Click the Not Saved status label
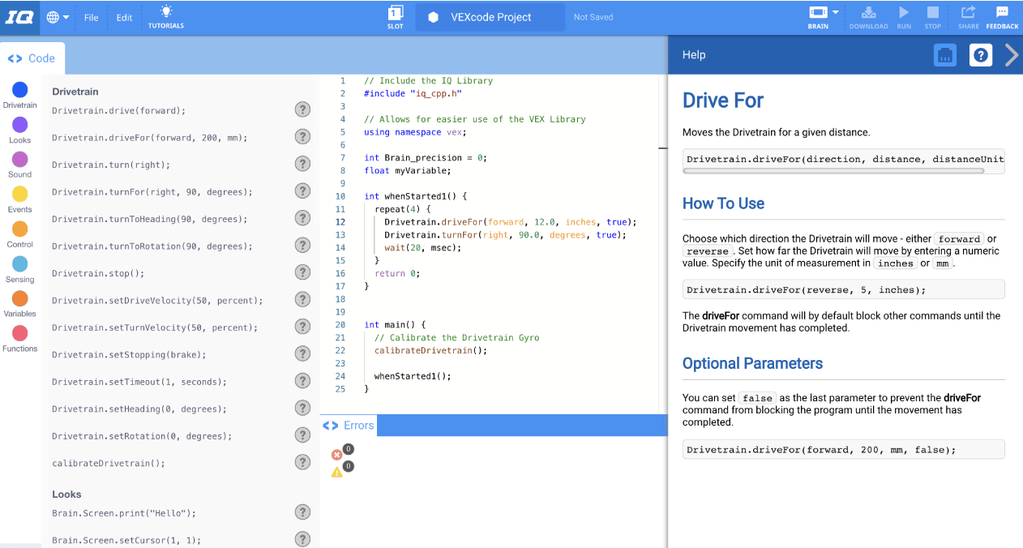The image size is (1023, 548). tap(593, 17)
